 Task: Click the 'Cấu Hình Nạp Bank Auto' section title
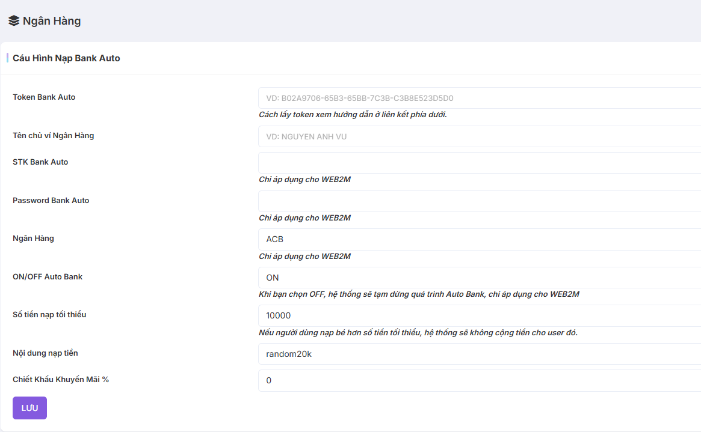(66, 58)
